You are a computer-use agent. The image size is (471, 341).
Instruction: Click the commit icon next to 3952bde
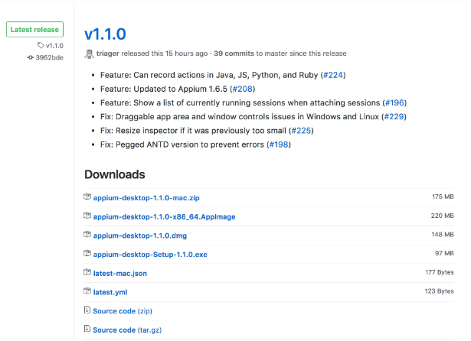(31, 57)
